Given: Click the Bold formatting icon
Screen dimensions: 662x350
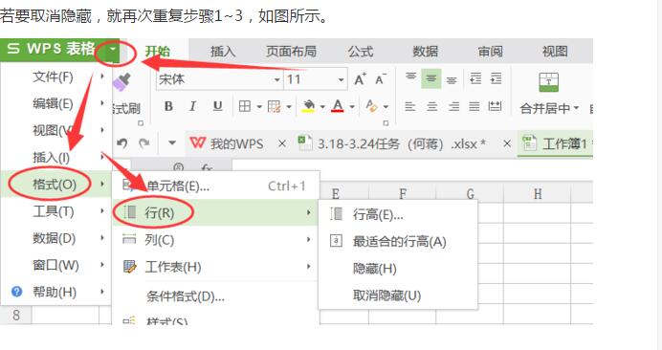Looking at the screenshot, I should [x=168, y=106].
